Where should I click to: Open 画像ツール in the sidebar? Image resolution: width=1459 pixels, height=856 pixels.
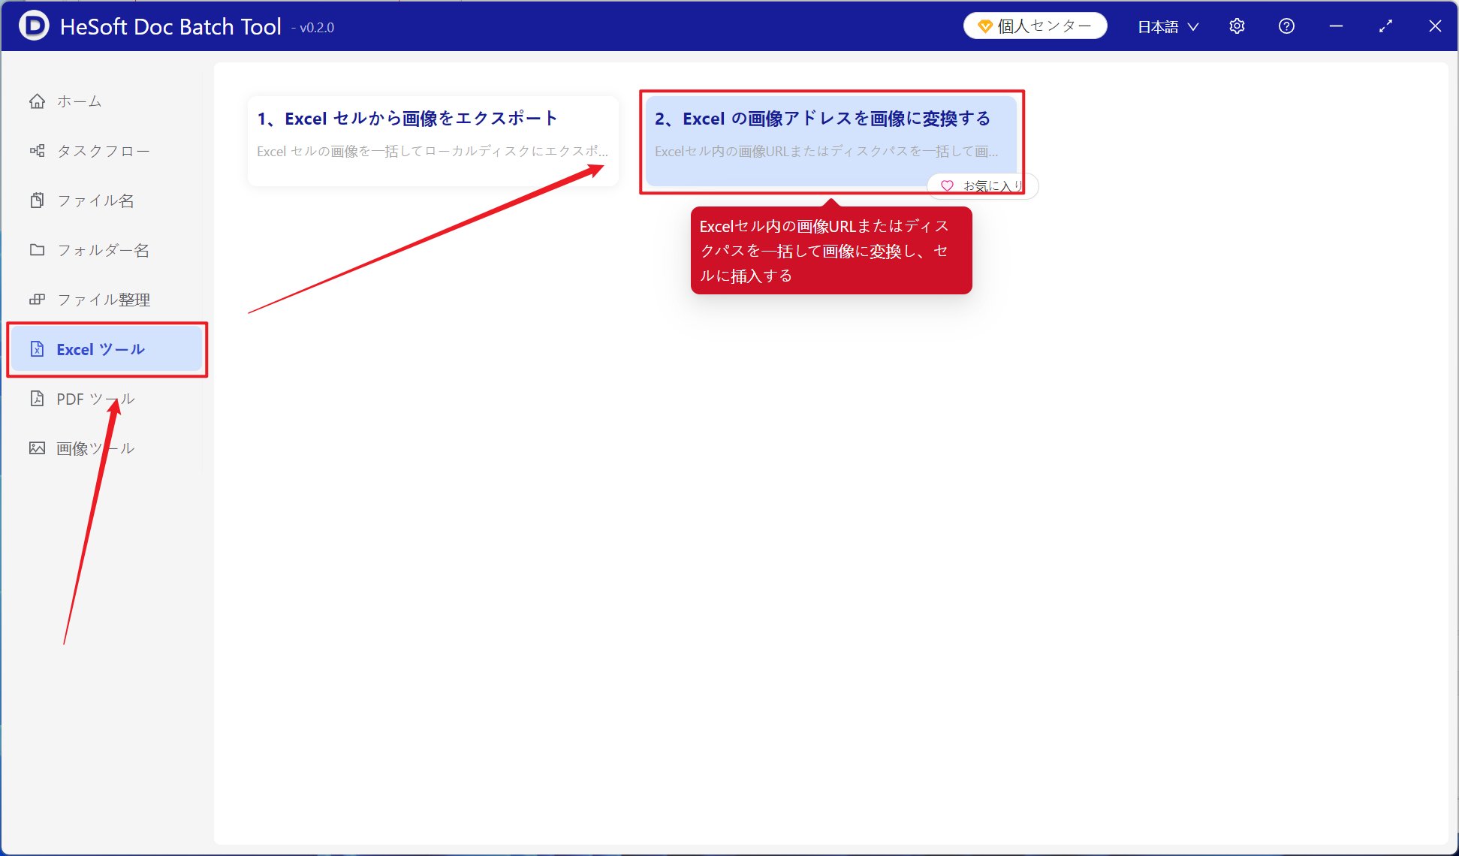point(107,448)
